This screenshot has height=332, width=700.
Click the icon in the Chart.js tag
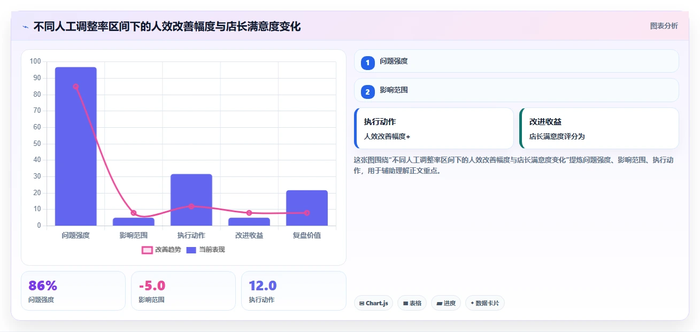point(362,303)
